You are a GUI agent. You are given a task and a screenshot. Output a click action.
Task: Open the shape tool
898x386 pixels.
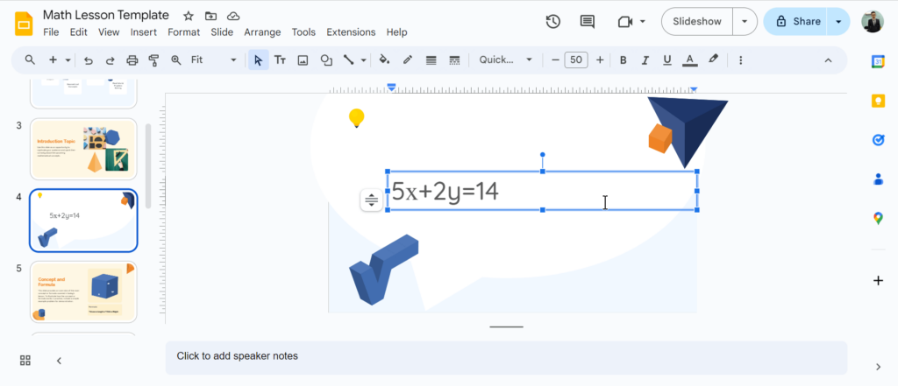click(x=326, y=60)
